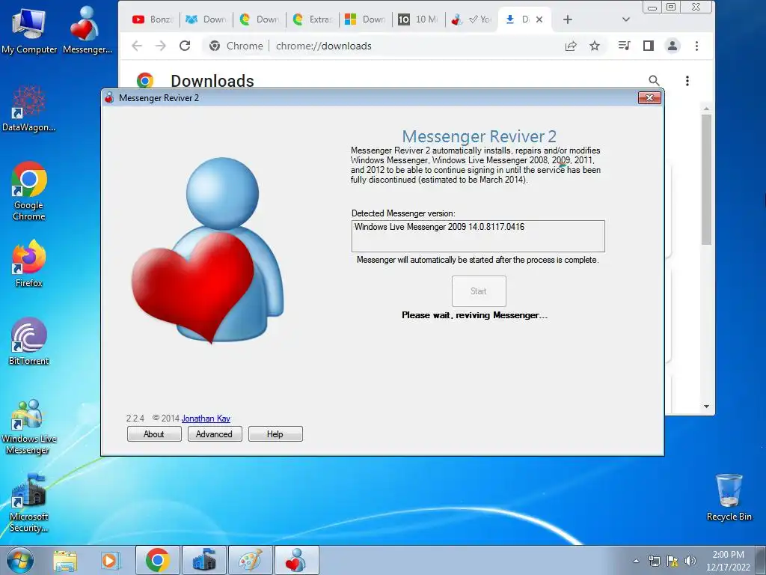Open a new Chrome tab

coord(567,19)
